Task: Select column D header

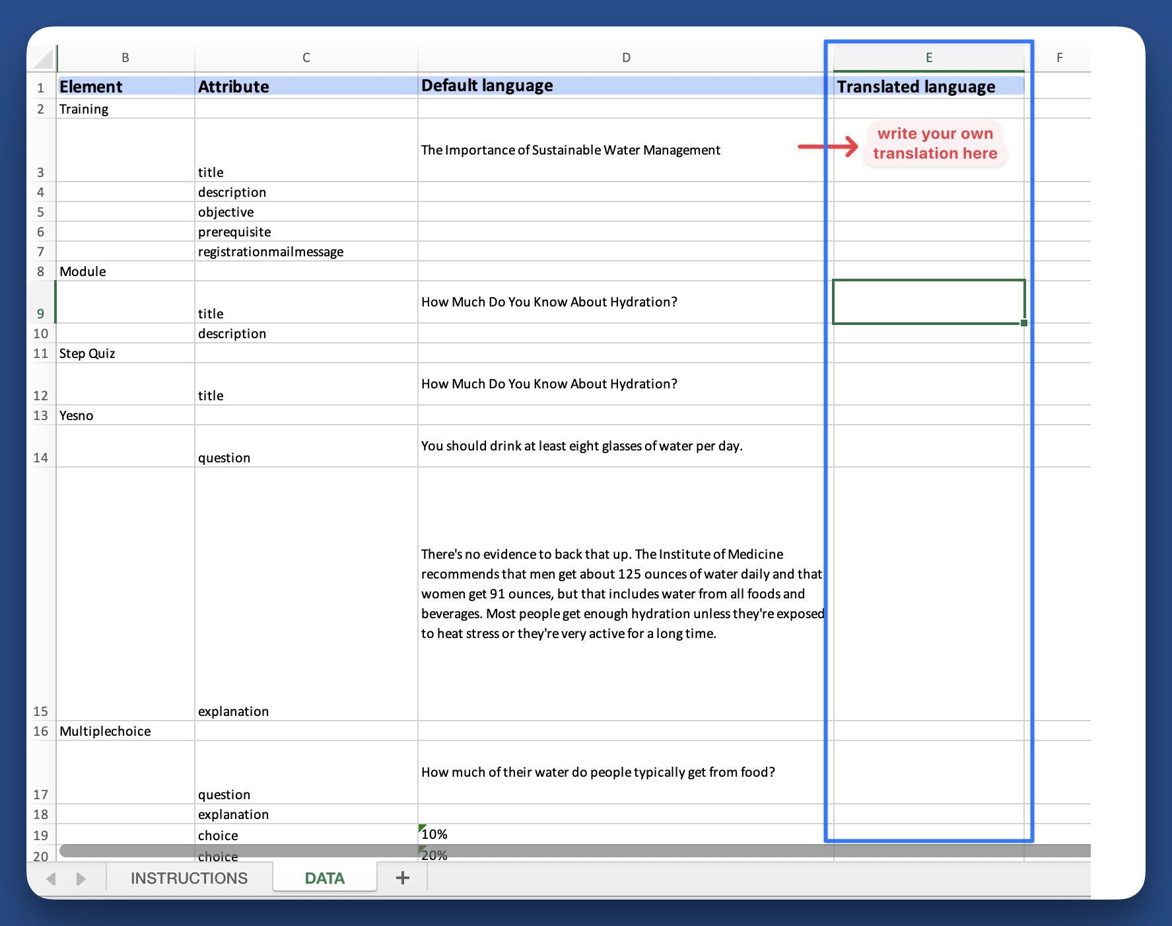Action: click(625, 58)
